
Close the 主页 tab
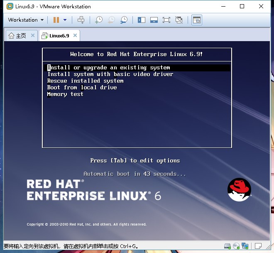33,35
